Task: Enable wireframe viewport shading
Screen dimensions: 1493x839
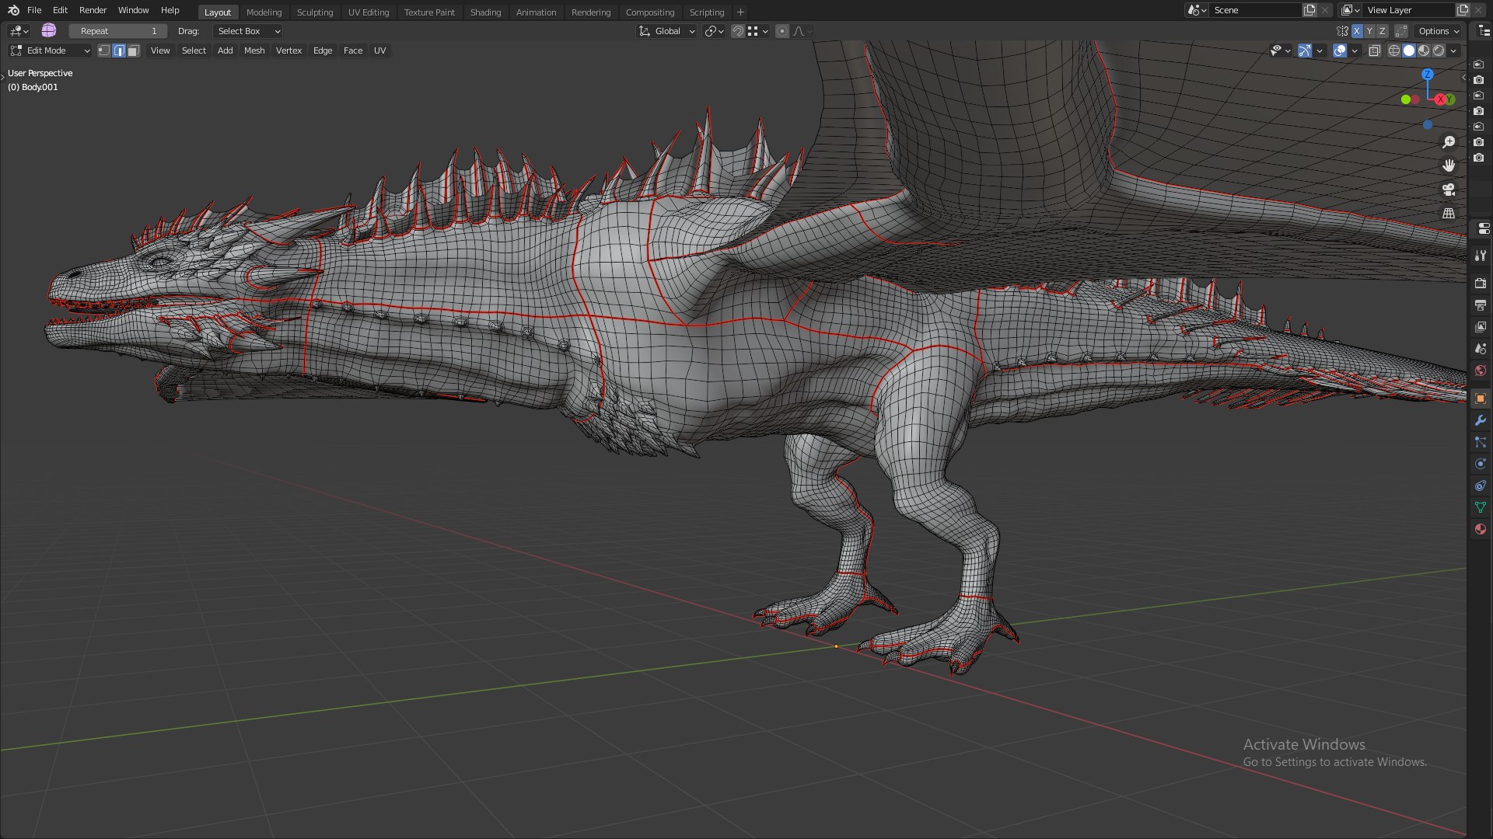Action: click(x=1394, y=50)
